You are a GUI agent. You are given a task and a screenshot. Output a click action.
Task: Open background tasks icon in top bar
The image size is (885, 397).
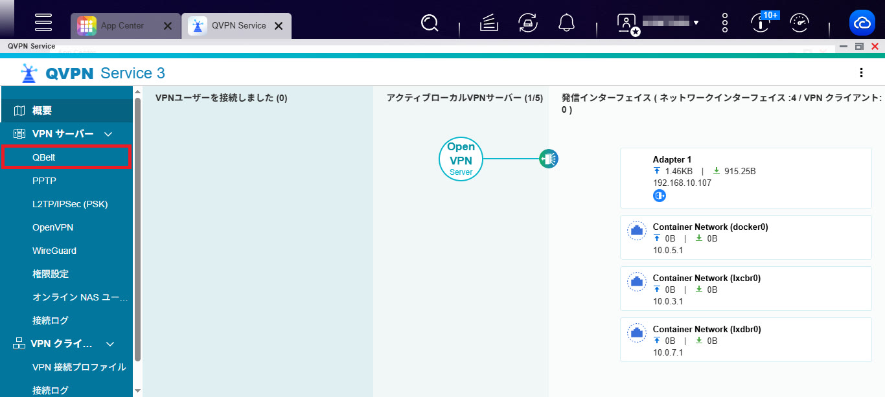pos(490,23)
